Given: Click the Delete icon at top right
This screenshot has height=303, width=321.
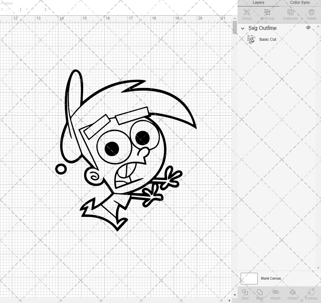Looking at the screenshot, I should 311,13.
